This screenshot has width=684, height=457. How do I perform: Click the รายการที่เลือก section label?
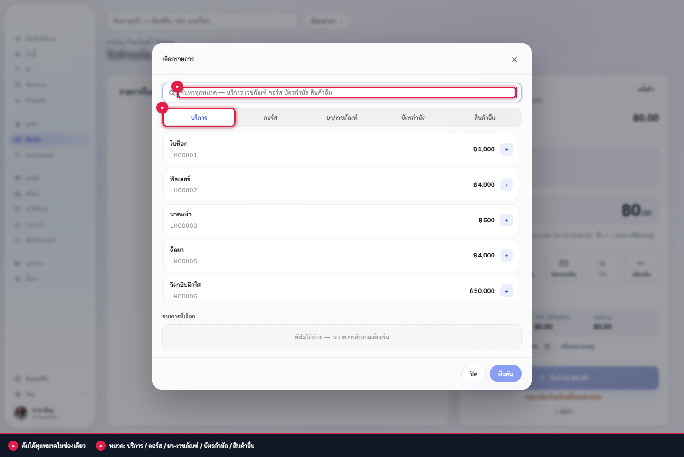pos(179,317)
